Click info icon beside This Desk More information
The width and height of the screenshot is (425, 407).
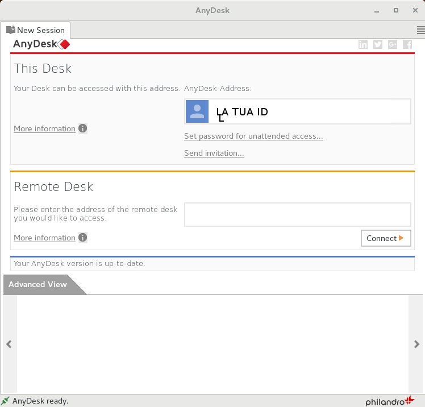click(82, 128)
